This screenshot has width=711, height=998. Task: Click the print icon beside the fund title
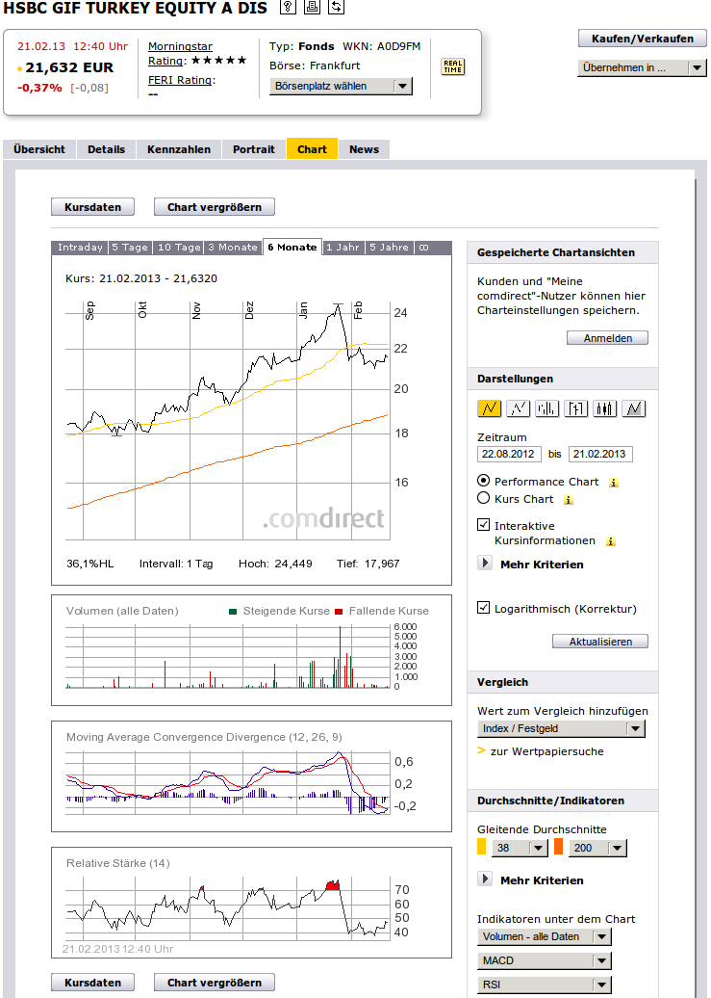coord(312,7)
